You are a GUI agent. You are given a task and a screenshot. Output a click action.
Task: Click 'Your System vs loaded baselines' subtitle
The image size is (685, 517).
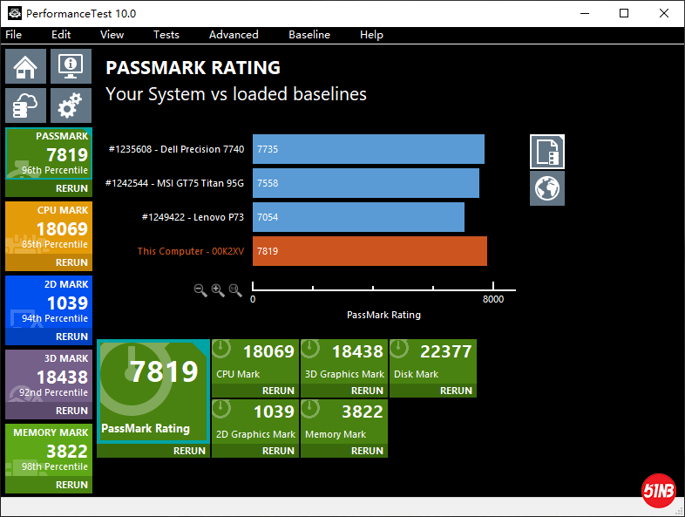pyautogui.click(x=236, y=94)
